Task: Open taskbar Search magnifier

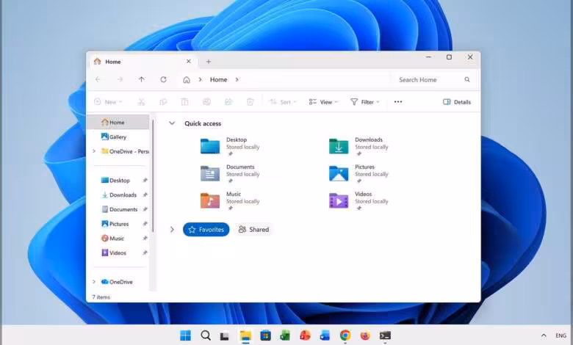Action: tap(206, 335)
